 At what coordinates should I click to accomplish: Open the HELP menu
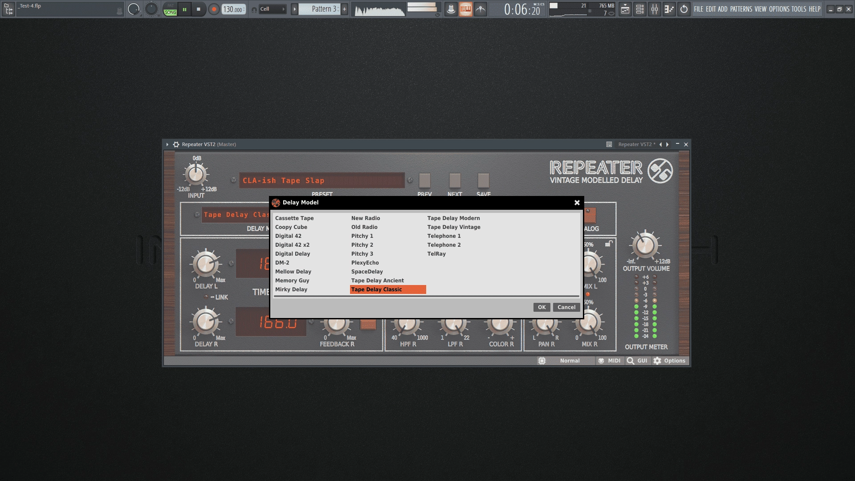pyautogui.click(x=814, y=9)
